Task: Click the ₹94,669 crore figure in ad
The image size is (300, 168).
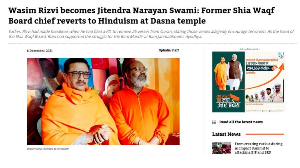Action: pos(258,68)
